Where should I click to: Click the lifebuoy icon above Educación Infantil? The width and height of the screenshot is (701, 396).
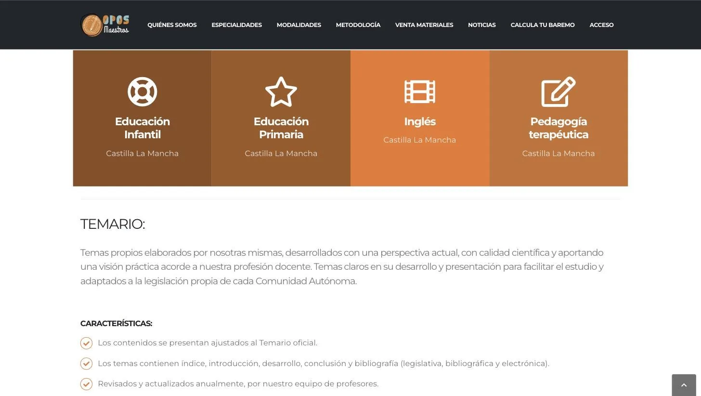[x=142, y=92]
